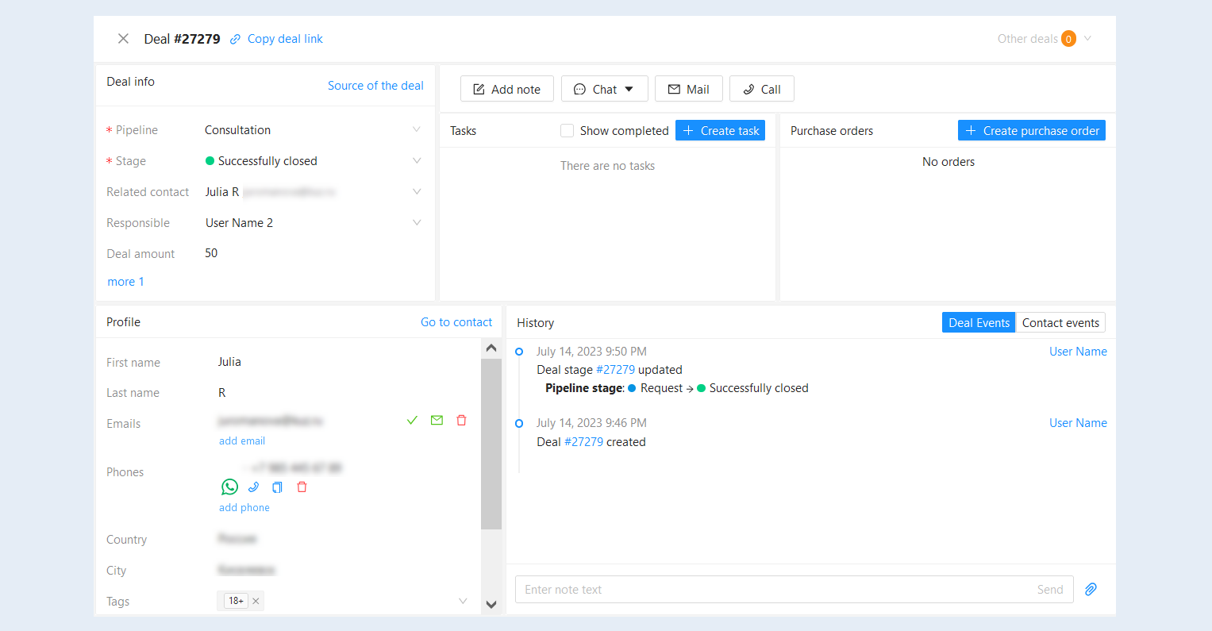
Task: Go to contact from the Profile panel
Action: (x=456, y=322)
